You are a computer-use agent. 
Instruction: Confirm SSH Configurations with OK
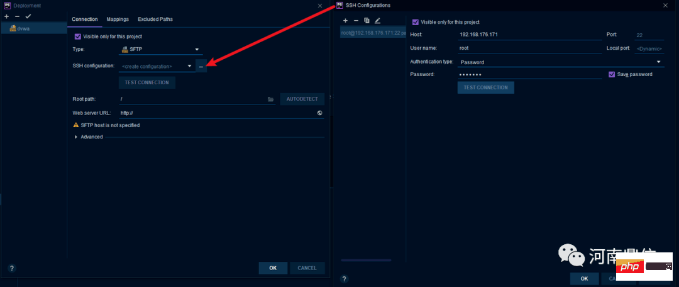[x=584, y=278]
